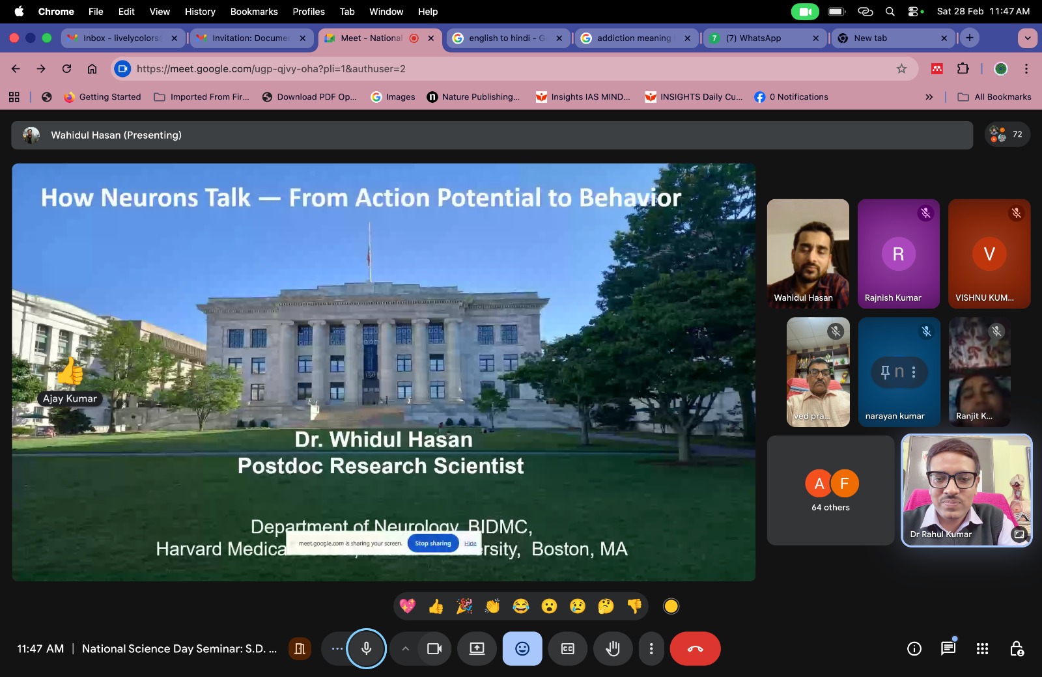Turn on closed captions
This screenshot has width=1042, height=677.
(568, 648)
